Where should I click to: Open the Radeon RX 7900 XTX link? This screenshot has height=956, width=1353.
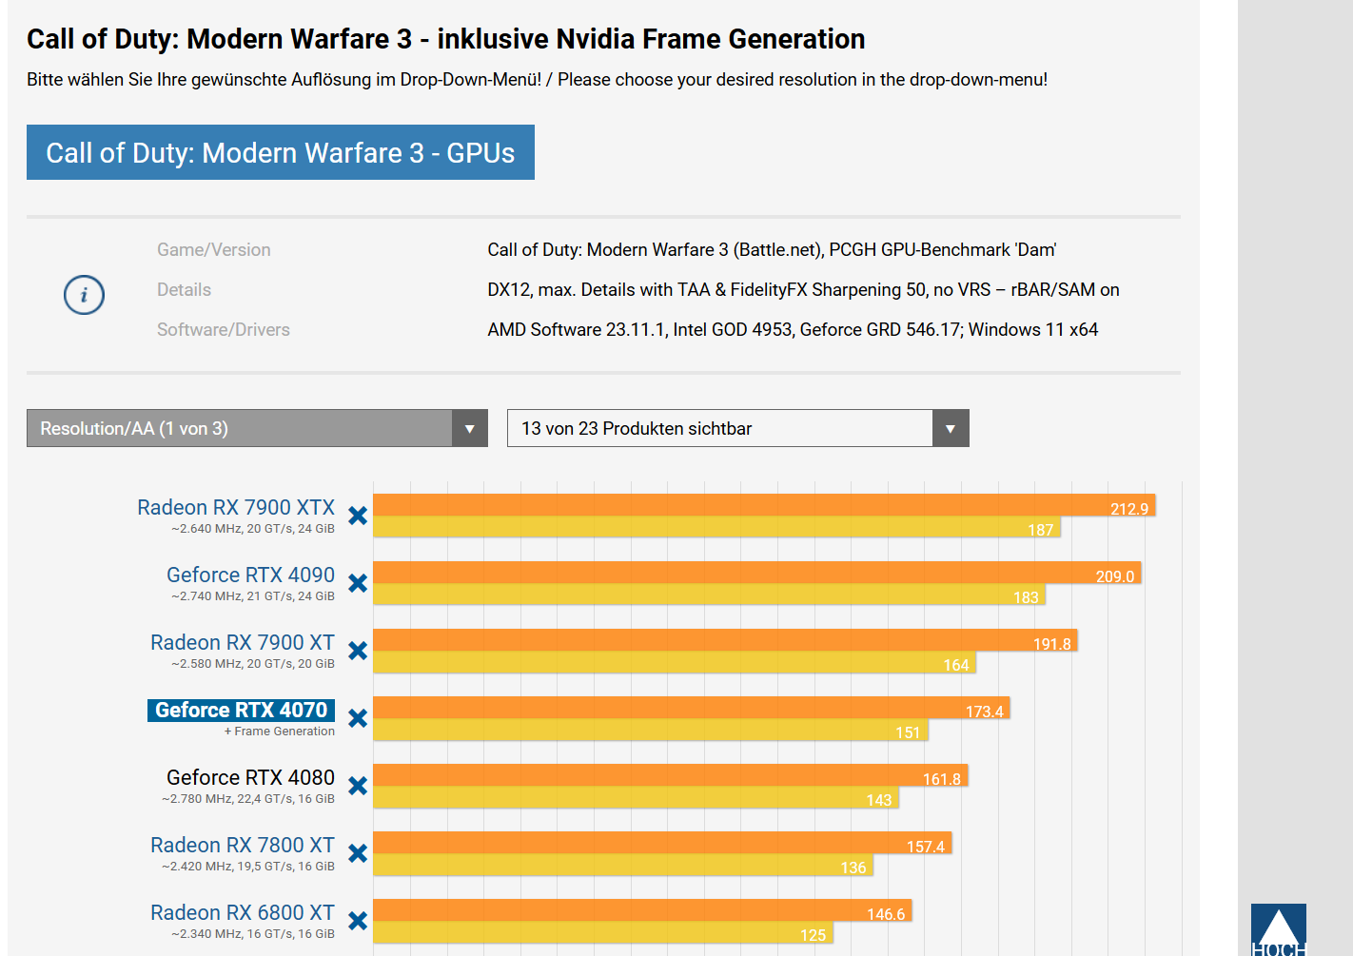(x=236, y=507)
